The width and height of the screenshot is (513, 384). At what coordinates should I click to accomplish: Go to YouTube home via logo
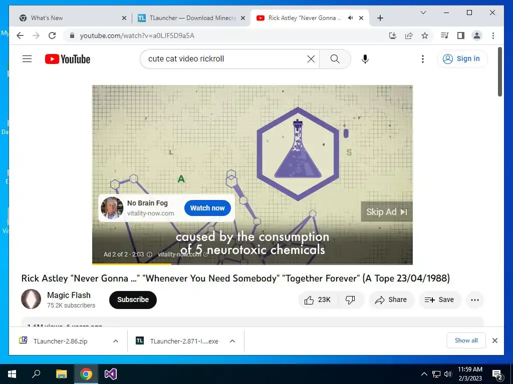point(68,59)
